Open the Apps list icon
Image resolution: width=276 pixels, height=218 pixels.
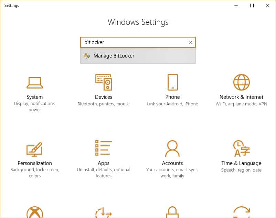pos(104,148)
